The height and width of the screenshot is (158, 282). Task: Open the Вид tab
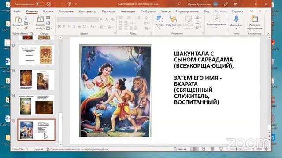(x=207, y=11)
